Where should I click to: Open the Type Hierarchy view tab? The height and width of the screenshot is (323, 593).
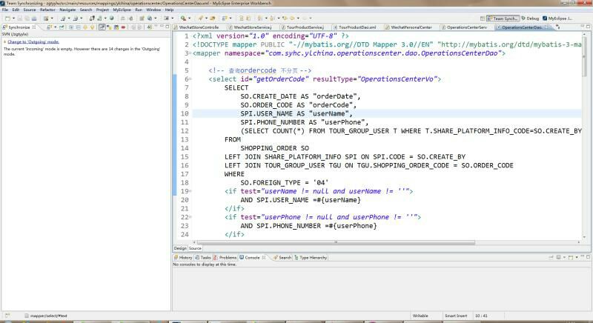click(312, 257)
